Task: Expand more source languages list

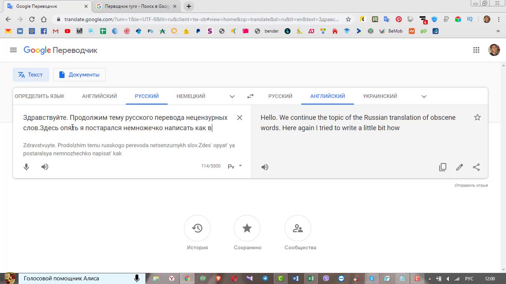Action: click(x=232, y=96)
